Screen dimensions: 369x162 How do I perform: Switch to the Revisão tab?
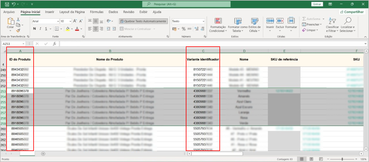tap(128, 12)
